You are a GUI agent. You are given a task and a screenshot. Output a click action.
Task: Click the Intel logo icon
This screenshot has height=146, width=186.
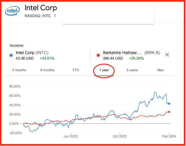point(11,12)
